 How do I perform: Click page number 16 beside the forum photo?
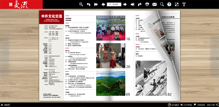point(128,39)
